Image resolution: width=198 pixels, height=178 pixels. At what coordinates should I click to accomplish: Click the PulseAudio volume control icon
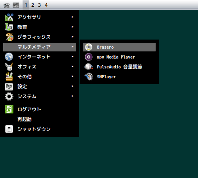pyautogui.click(x=89, y=67)
